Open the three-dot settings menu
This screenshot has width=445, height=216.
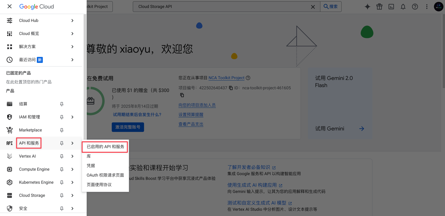427,7
